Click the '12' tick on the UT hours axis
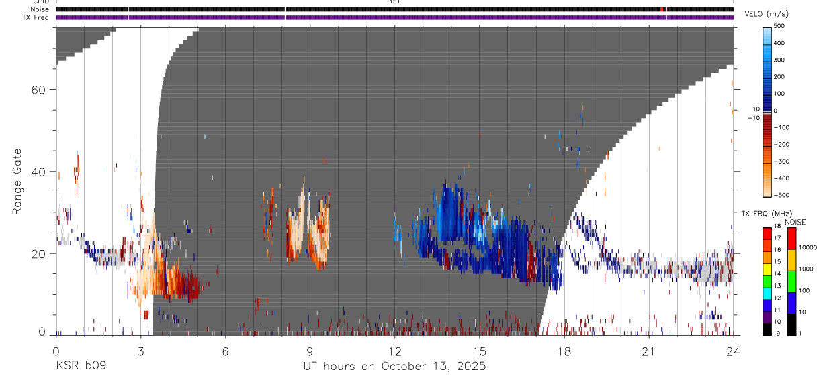The height and width of the screenshot is (380, 825). pyautogui.click(x=394, y=351)
